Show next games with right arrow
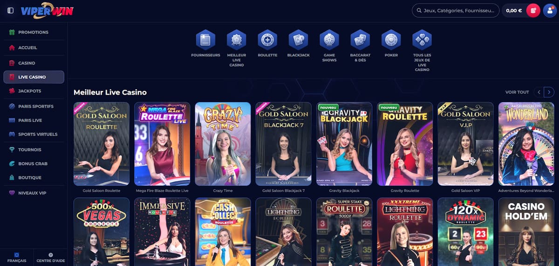The width and height of the screenshot is (559, 266). click(x=549, y=92)
